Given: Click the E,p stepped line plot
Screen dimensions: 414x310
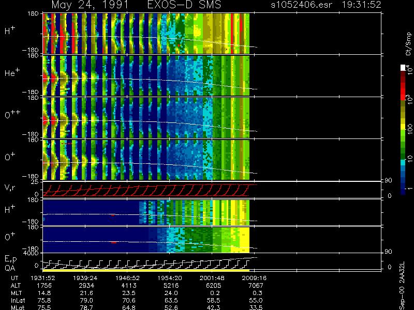Looking at the screenshot, I should tap(146, 263).
